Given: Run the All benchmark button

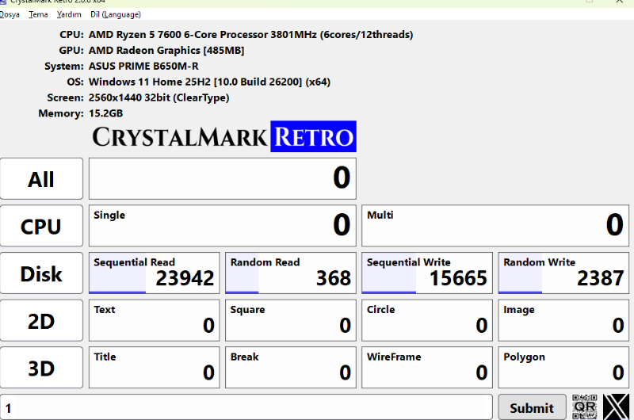Looking at the screenshot, I should click(41, 179).
